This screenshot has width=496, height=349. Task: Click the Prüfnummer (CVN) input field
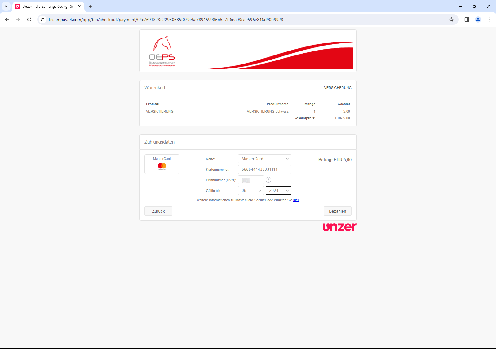[x=251, y=180]
